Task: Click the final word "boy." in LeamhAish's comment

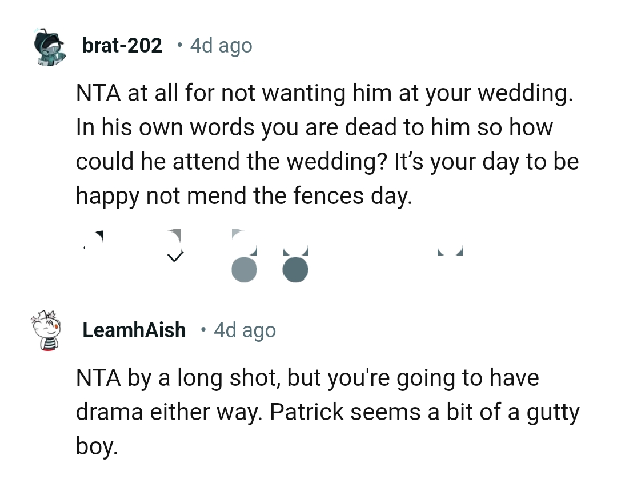Action: point(97,446)
